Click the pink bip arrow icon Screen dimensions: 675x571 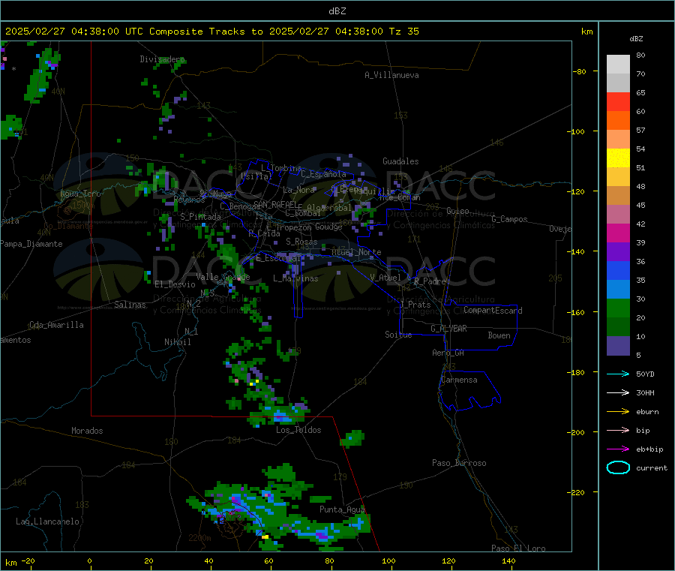(x=618, y=430)
